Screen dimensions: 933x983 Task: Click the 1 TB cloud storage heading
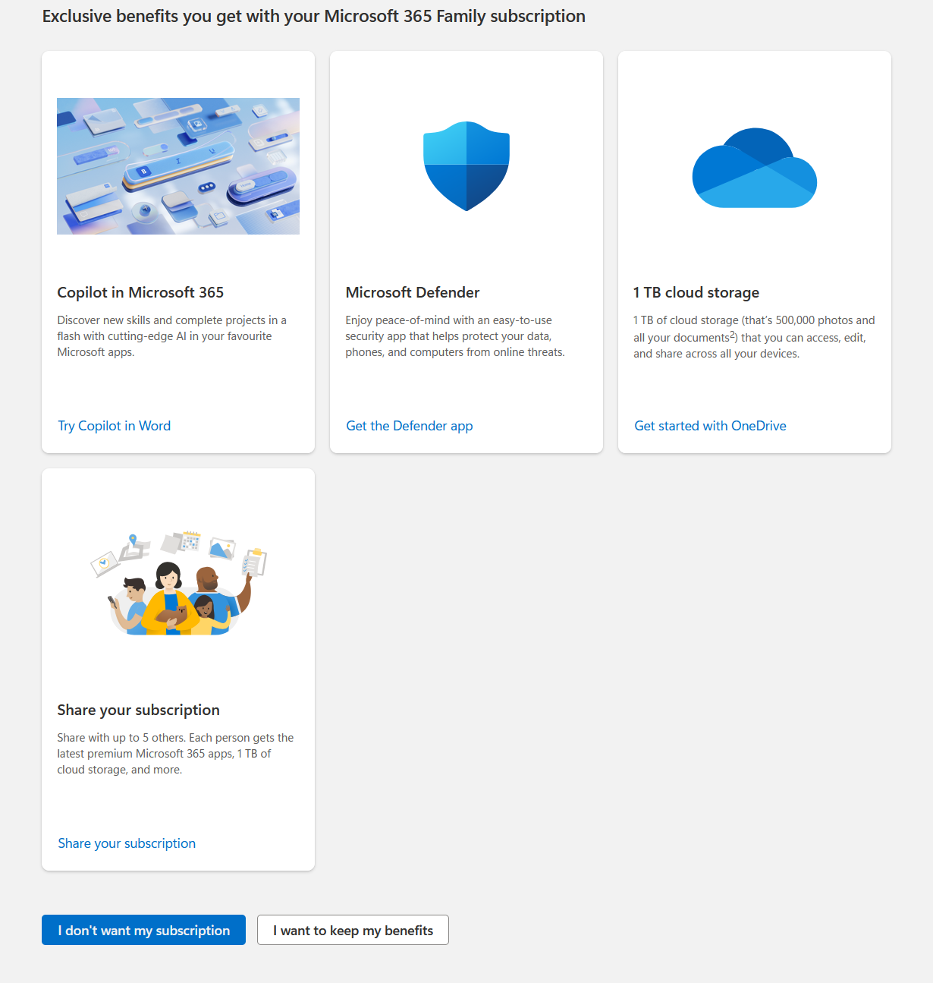(x=696, y=292)
